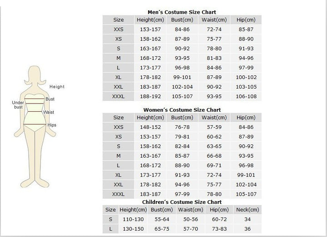
Task: Click the children's L neck value 36
Action: tap(247, 229)
